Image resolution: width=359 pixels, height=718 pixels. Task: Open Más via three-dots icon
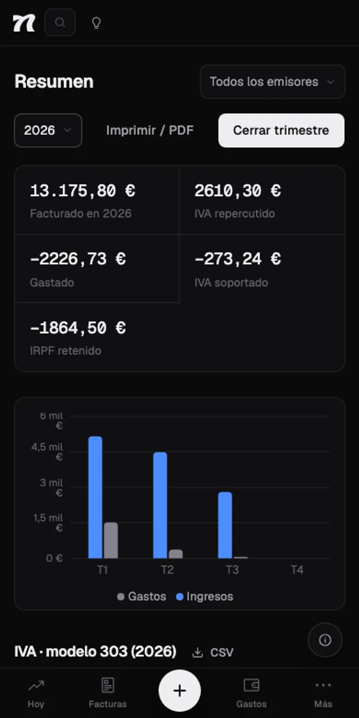(x=323, y=685)
